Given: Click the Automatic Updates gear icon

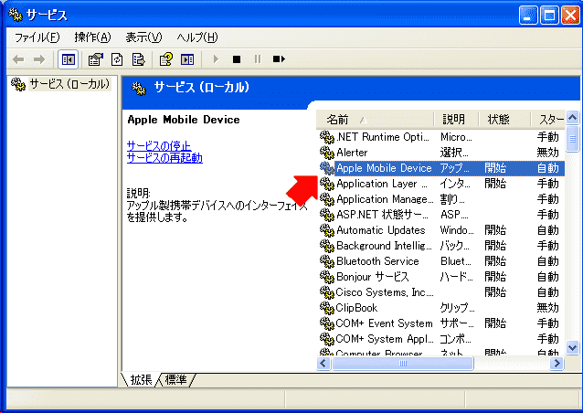Looking at the screenshot, I should click(x=327, y=230).
